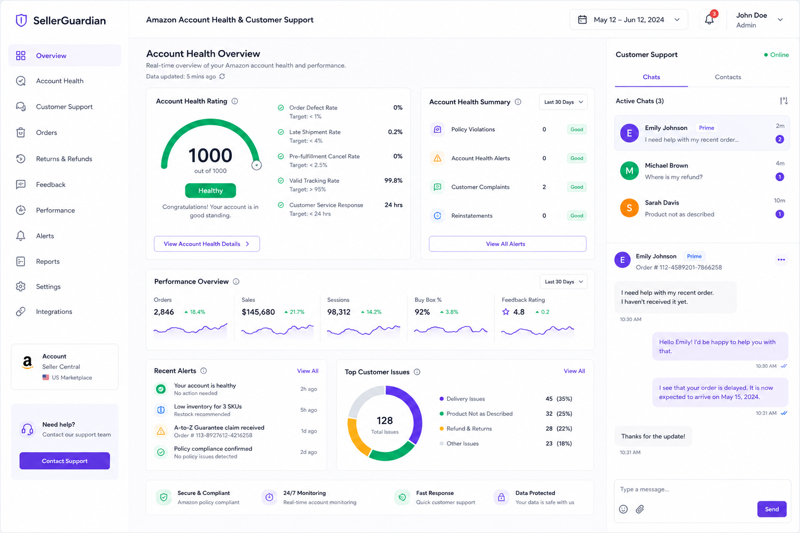
Task: Open Performance Overview Last 30 Days dropdown
Action: coord(564,282)
